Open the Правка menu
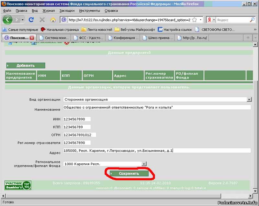 [x=21, y=11]
